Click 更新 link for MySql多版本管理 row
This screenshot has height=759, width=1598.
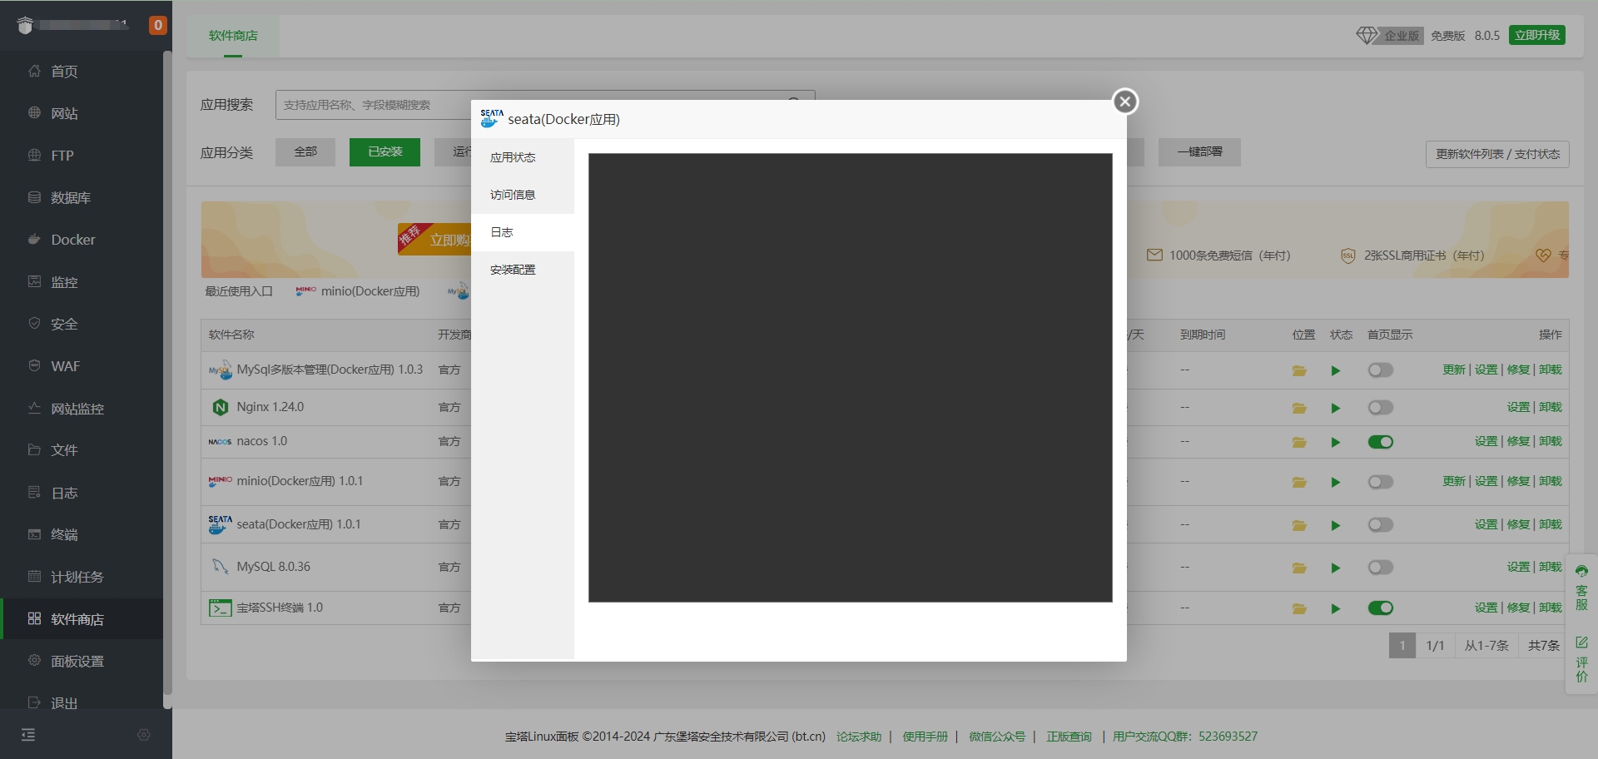1454,370
